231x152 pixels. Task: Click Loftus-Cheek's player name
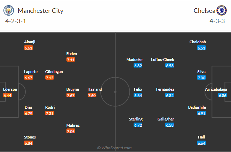pyautogui.click(x=162, y=60)
